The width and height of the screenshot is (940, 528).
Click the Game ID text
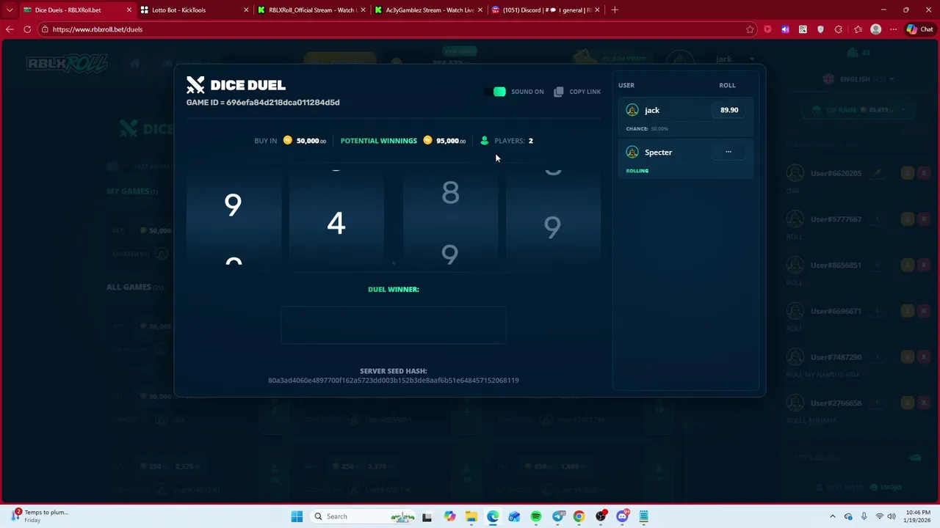[263, 103]
